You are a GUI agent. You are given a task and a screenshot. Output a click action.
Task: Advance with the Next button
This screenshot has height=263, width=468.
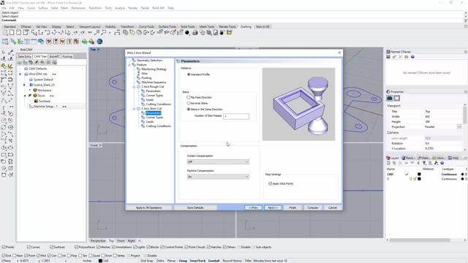(x=273, y=207)
